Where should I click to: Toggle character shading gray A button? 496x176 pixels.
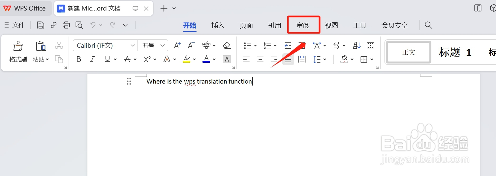(x=227, y=59)
